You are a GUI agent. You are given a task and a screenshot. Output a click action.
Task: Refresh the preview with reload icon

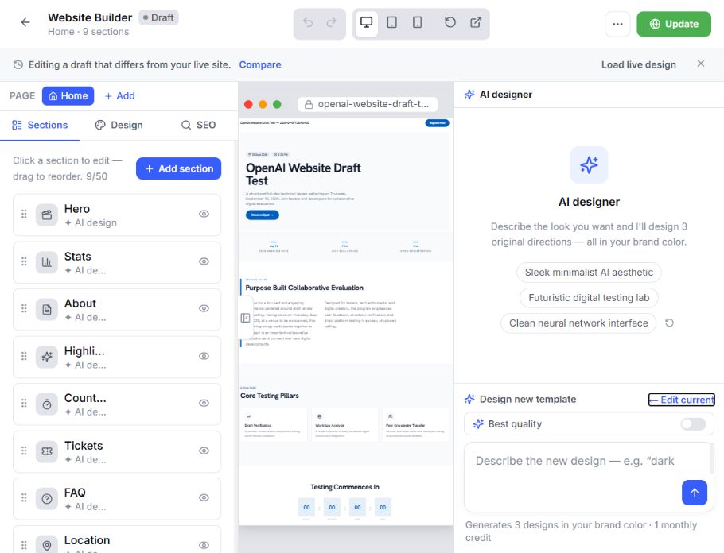click(450, 22)
